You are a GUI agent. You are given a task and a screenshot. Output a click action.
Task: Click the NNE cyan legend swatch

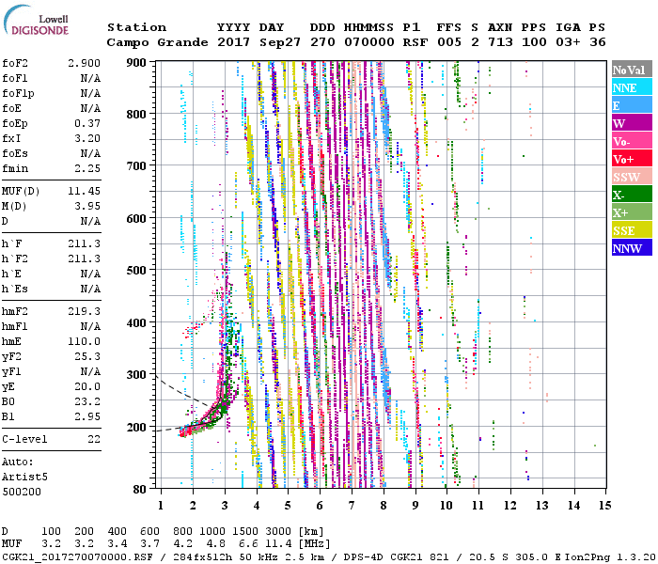[632, 87]
